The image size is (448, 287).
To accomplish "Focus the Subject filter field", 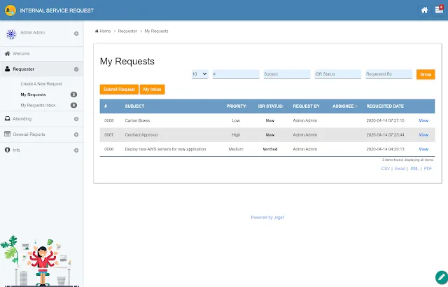I will point(287,74).
